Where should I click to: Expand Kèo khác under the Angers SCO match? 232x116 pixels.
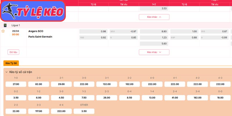click(154, 52)
